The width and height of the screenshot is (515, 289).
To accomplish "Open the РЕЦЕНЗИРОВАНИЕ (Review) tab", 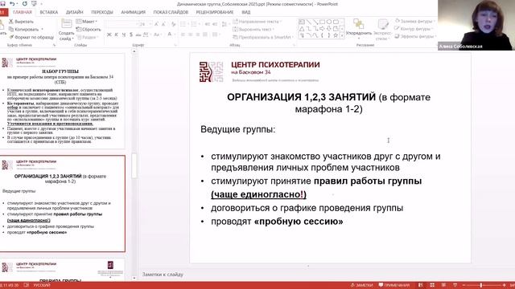I will coord(215,12).
